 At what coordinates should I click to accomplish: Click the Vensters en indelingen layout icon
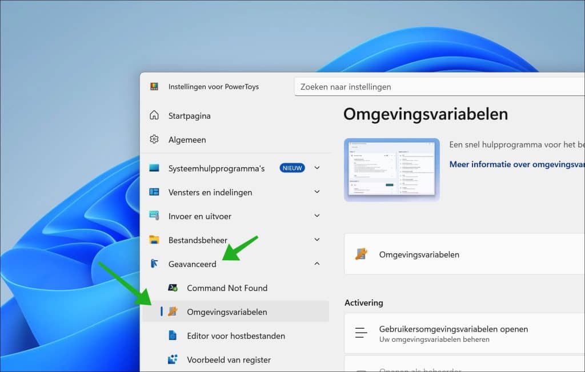(x=154, y=192)
